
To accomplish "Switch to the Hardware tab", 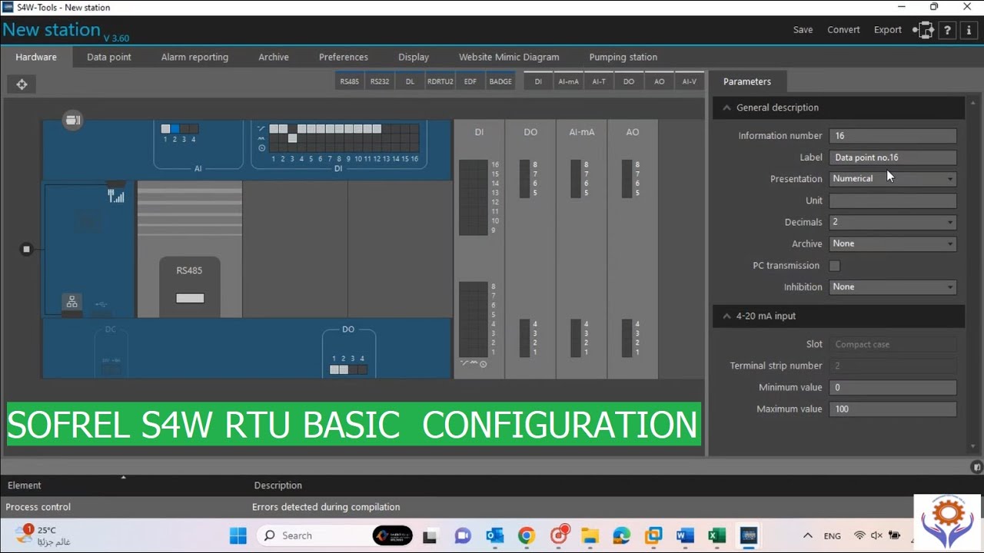I will pyautogui.click(x=36, y=57).
